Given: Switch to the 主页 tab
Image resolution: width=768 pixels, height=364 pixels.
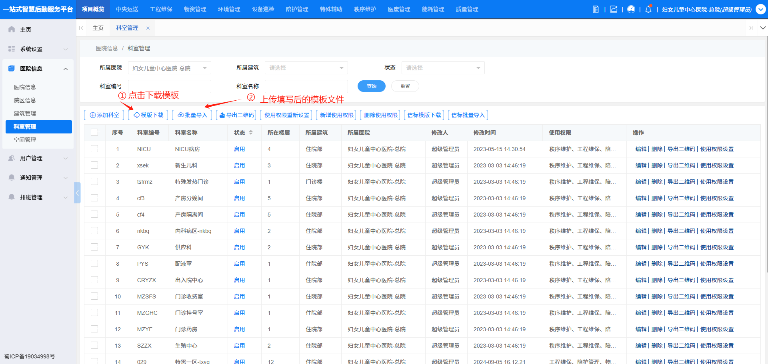Looking at the screenshot, I should coord(98,28).
